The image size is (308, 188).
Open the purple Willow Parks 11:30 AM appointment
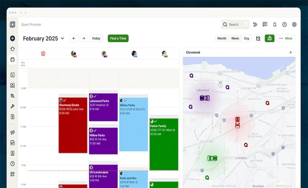click(103, 141)
